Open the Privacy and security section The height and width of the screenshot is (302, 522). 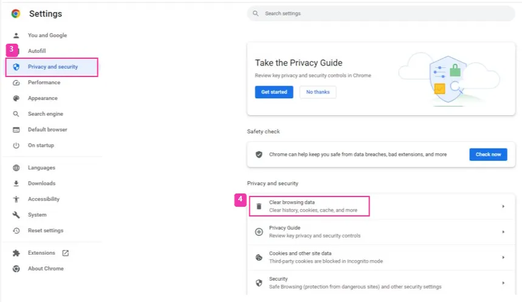52,67
